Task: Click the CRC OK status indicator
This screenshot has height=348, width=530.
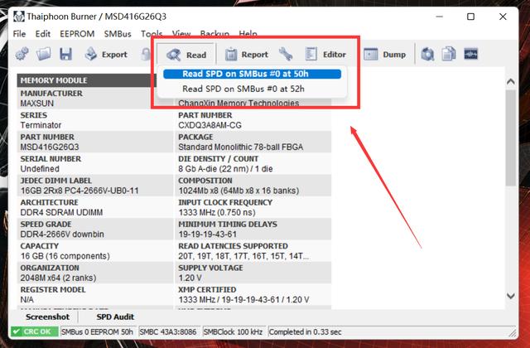Action: click(35, 331)
